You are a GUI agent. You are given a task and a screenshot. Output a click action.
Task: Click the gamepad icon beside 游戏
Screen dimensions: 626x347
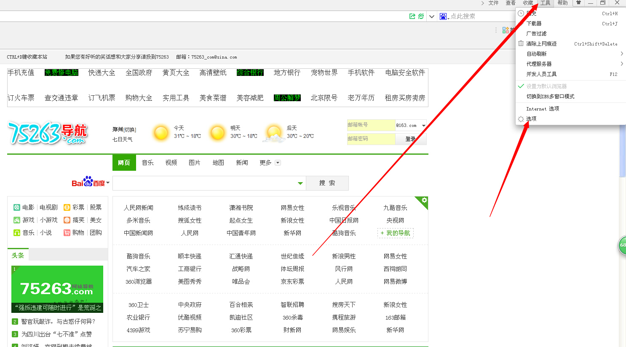17,220
